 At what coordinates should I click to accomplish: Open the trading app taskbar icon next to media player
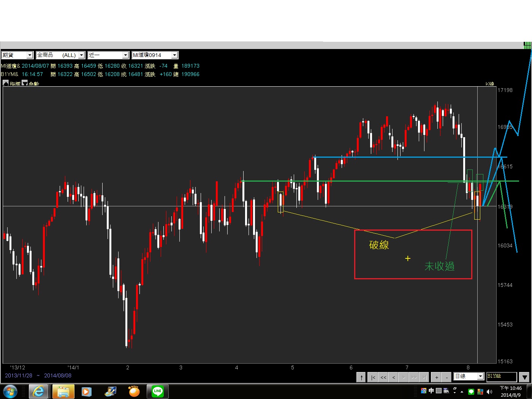tap(111, 391)
